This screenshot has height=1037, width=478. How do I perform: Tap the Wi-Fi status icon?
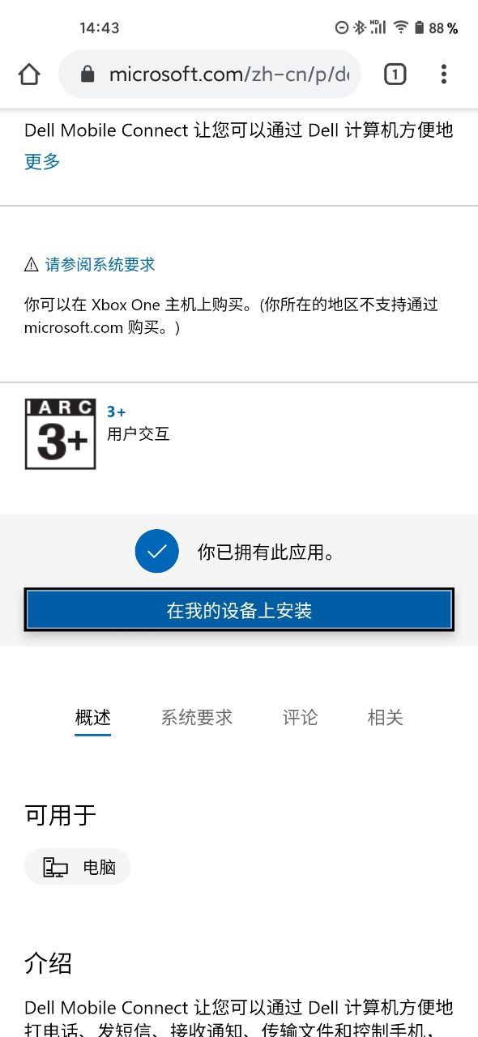coord(400,28)
